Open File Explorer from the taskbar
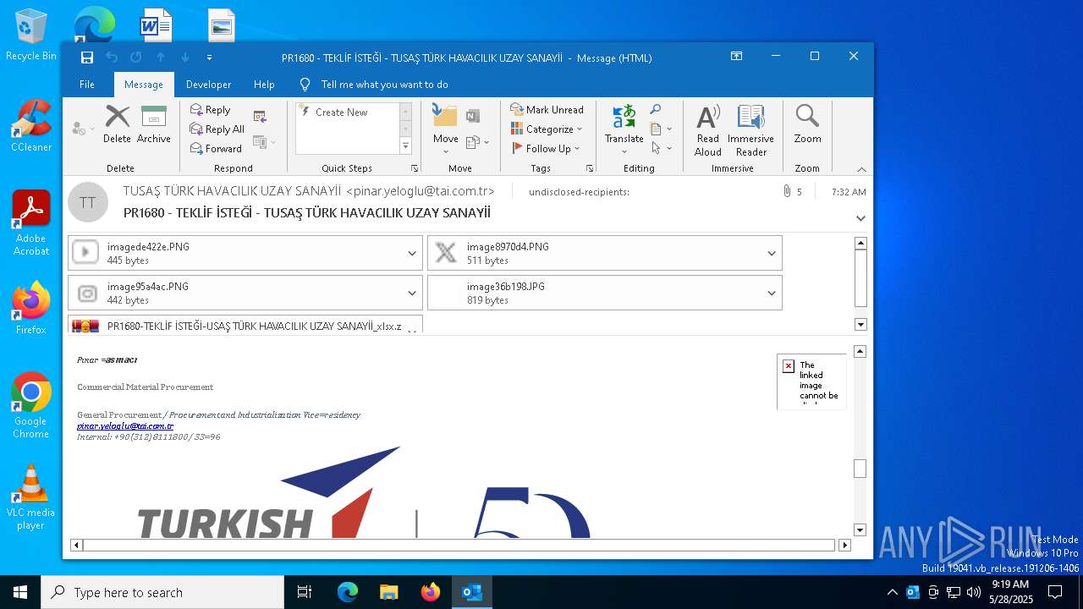The height and width of the screenshot is (609, 1083). click(389, 592)
